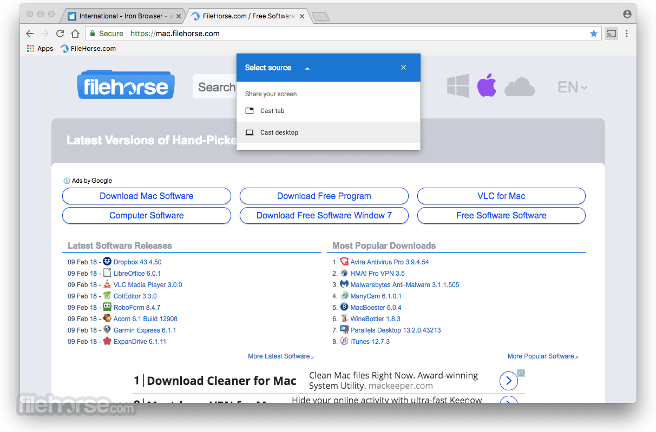Close the FileHorse.com tab
Viewport: 656px width, 432px height.
pyautogui.click(x=302, y=16)
